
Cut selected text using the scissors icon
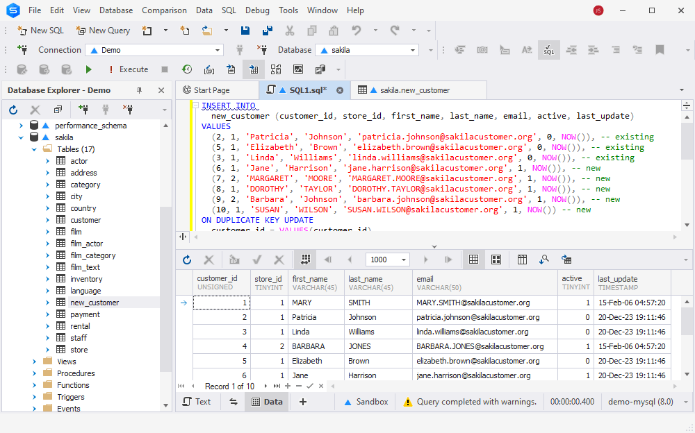click(x=289, y=31)
